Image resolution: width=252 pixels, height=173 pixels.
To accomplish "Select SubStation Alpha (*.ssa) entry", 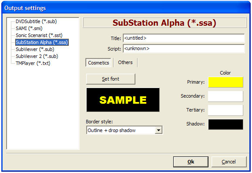I will point(42,42).
